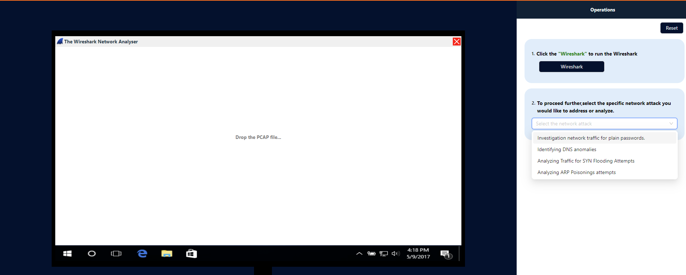
Task: Open Task View from the taskbar
Action: point(116,254)
